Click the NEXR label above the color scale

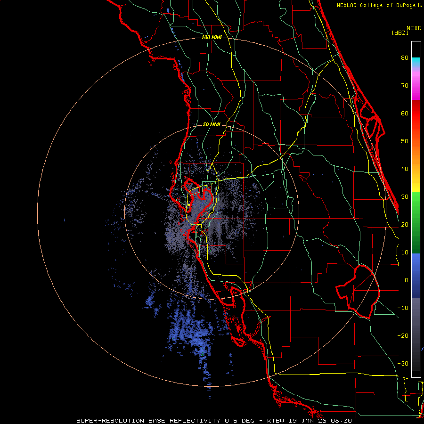414,28
